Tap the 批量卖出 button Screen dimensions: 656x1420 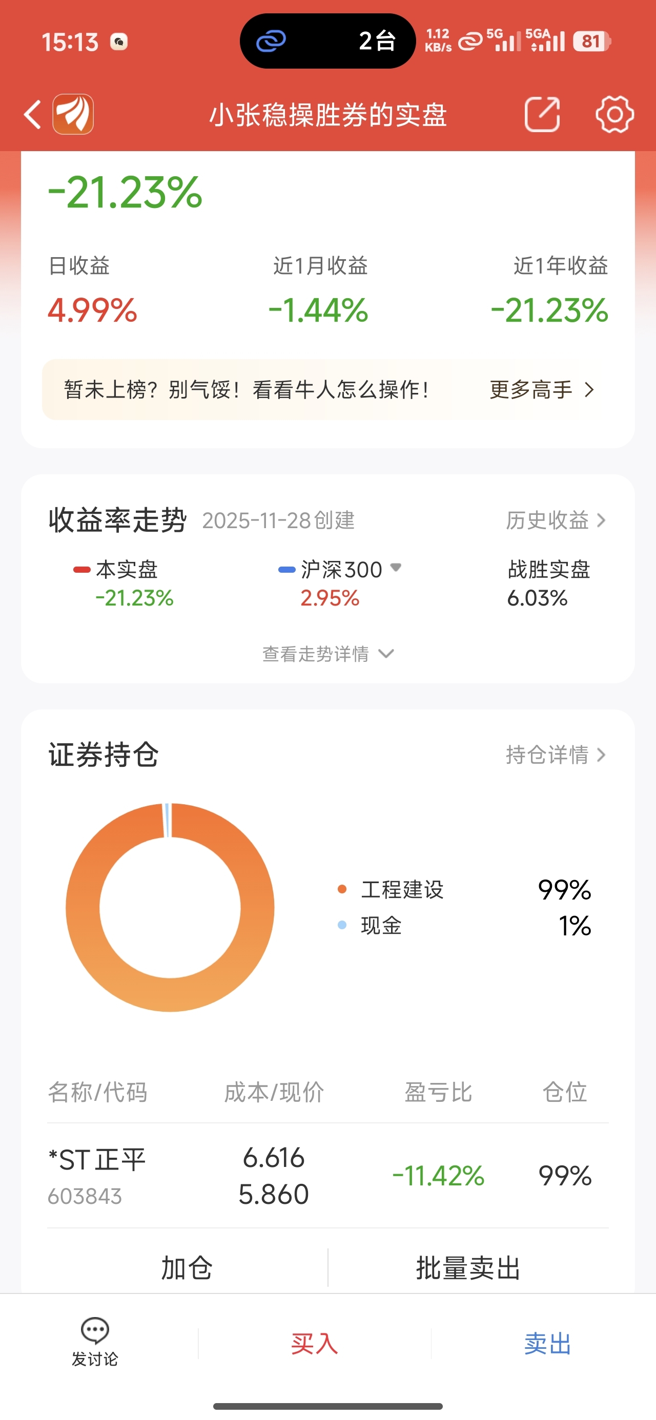[x=468, y=1268]
